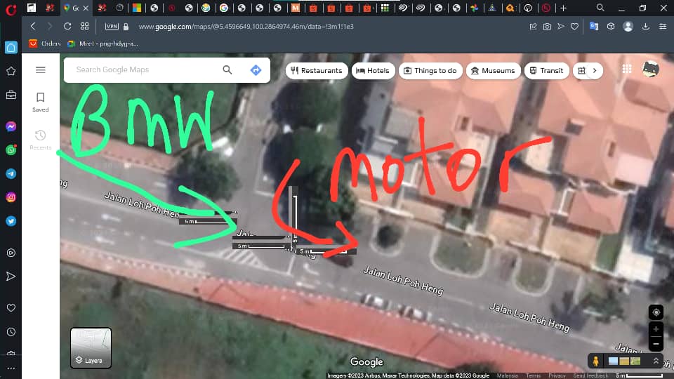Switch to the green grid icon tab

tap(385, 8)
